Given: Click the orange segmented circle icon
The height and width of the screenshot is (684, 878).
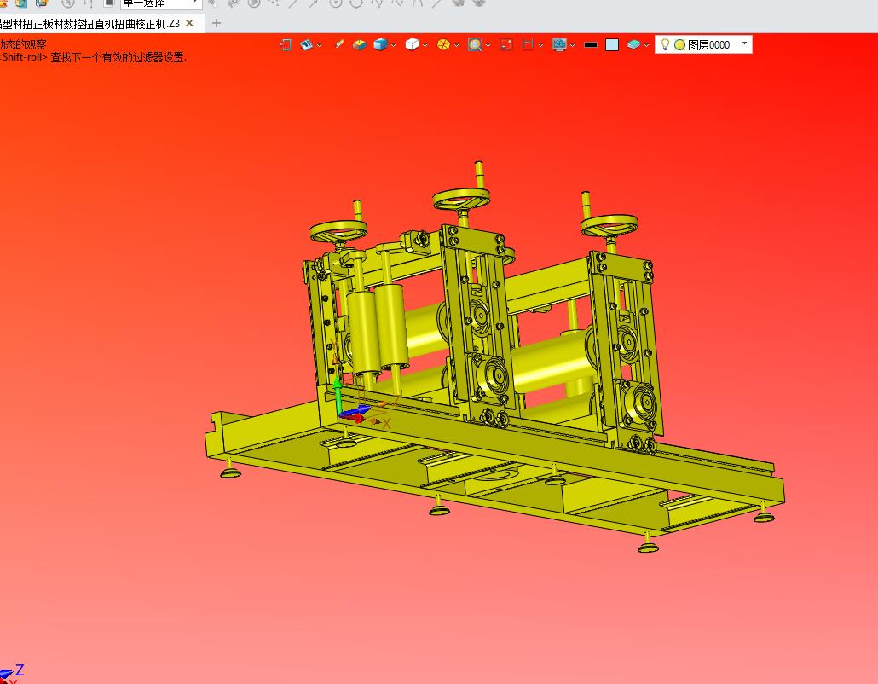Looking at the screenshot, I should pyautogui.click(x=443, y=44).
